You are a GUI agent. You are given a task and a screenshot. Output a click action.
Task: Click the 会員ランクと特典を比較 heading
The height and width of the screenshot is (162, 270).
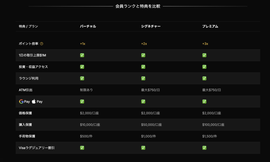[138, 6]
